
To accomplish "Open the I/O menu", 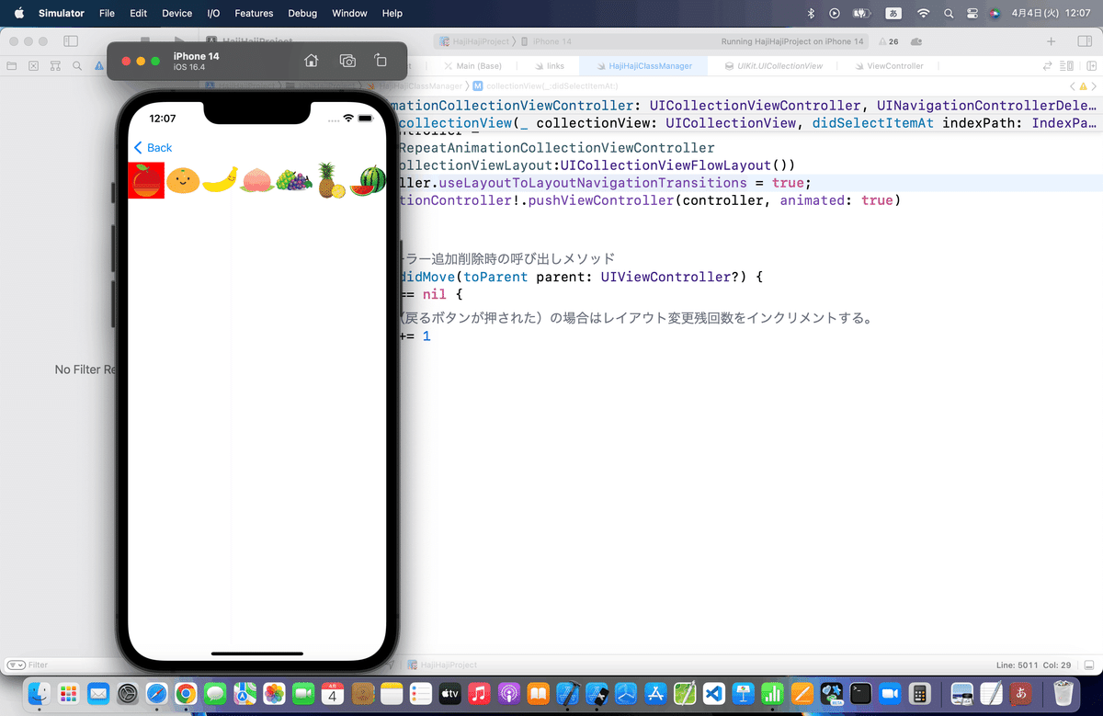I will pyautogui.click(x=214, y=14).
